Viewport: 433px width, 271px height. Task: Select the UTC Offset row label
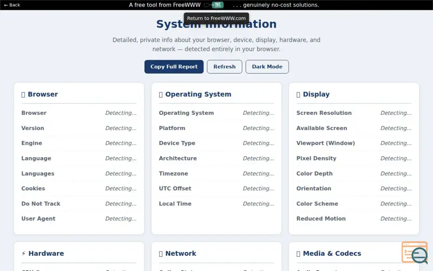[175, 188]
